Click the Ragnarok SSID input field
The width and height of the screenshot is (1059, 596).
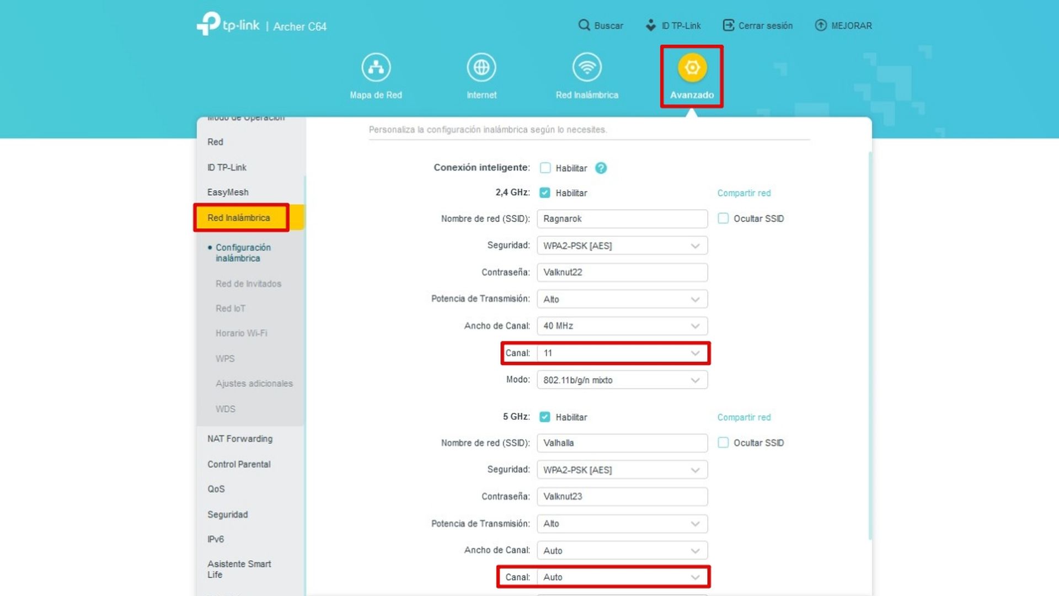click(622, 219)
